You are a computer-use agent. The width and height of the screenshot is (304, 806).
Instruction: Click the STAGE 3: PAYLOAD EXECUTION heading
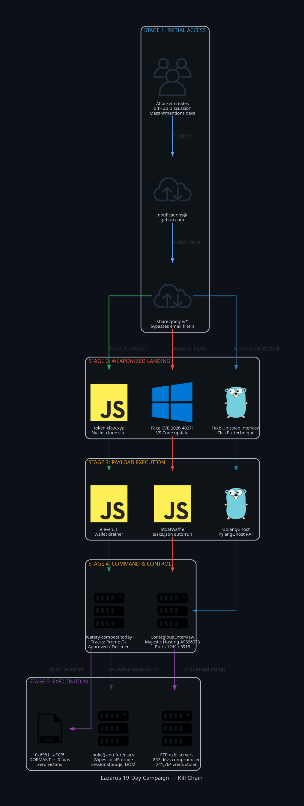127,462
